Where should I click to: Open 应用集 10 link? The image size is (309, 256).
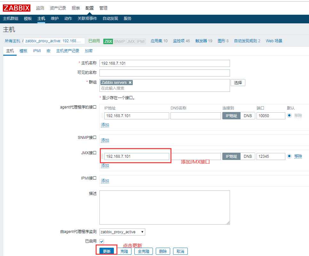(159, 41)
